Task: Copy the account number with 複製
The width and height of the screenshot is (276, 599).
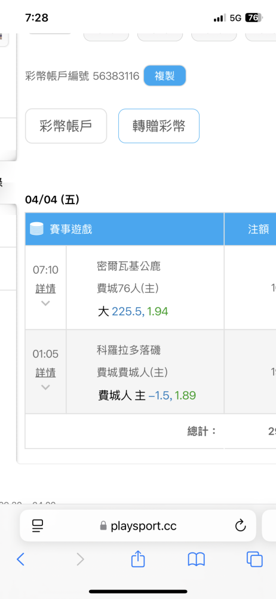Action: point(165,75)
